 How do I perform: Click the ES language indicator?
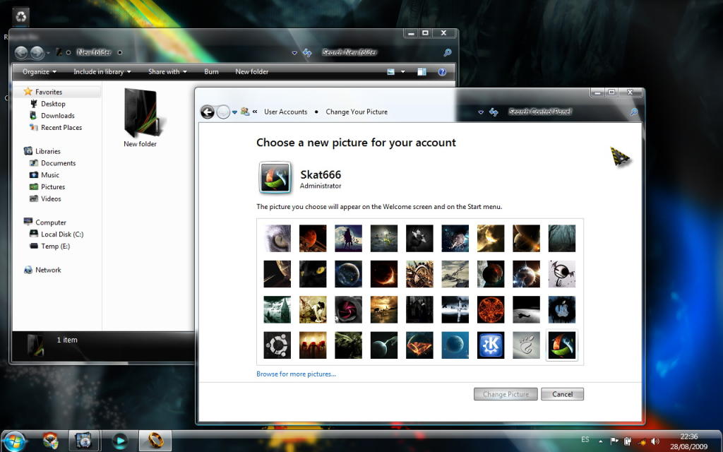585,439
